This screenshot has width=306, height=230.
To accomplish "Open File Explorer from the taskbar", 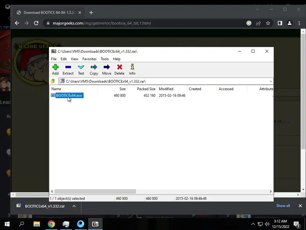I will (x=36, y=224).
